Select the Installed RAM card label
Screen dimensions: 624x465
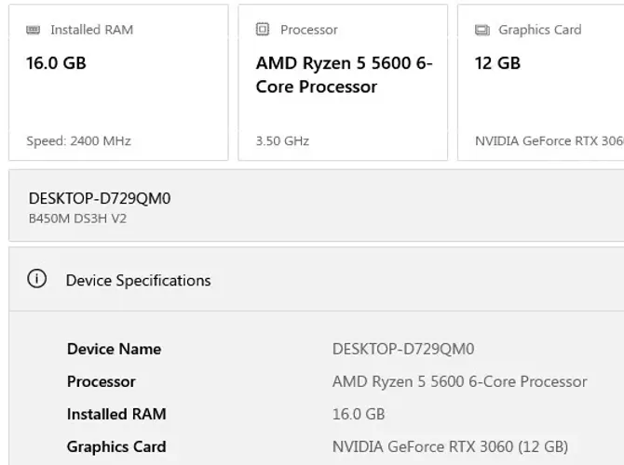(x=92, y=30)
